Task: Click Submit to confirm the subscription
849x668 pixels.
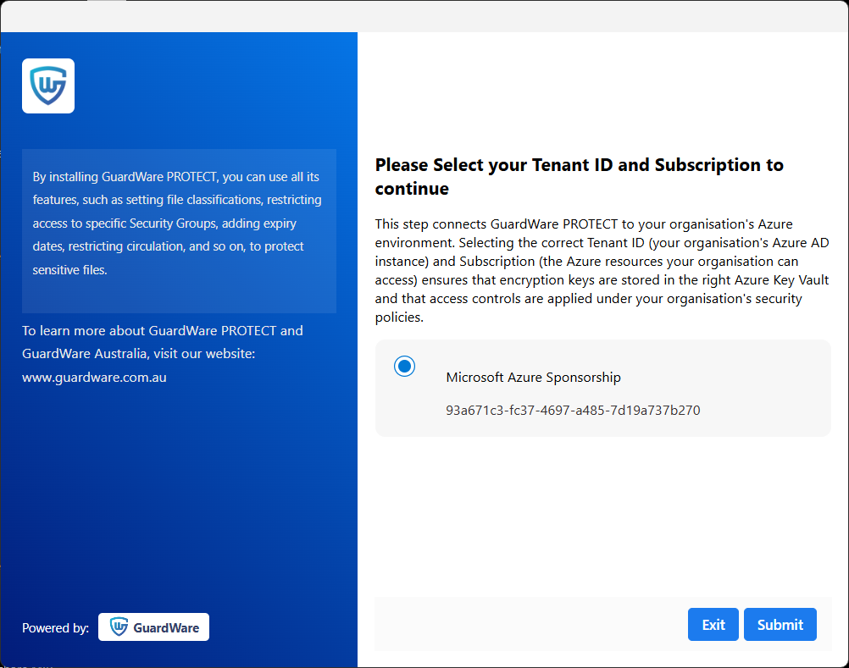Action: (780, 624)
